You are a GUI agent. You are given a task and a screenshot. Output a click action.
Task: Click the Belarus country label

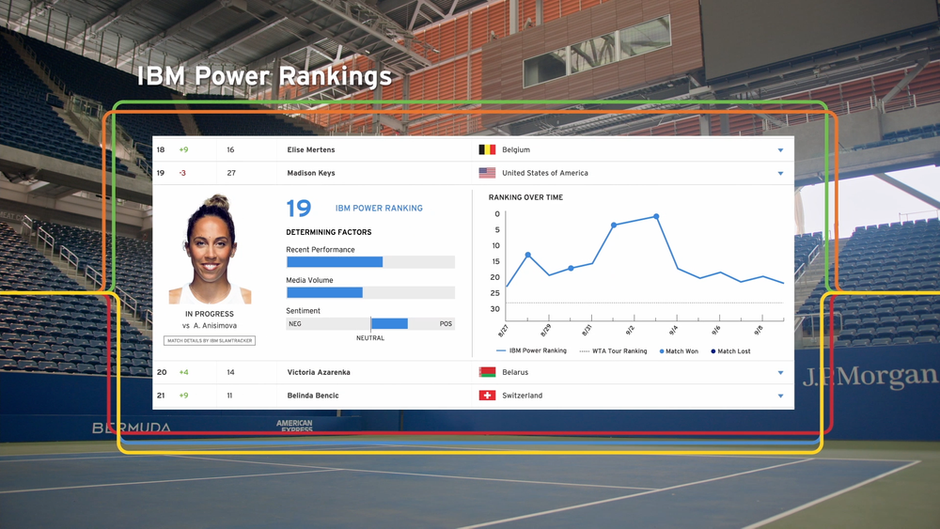pyautogui.click(x=515, y=372)
